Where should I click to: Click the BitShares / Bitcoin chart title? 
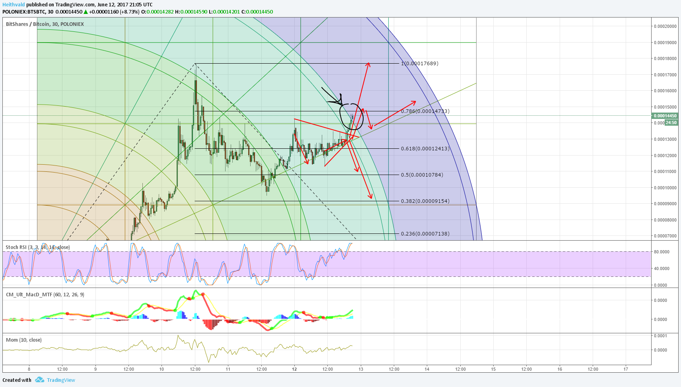coord(45,24)
